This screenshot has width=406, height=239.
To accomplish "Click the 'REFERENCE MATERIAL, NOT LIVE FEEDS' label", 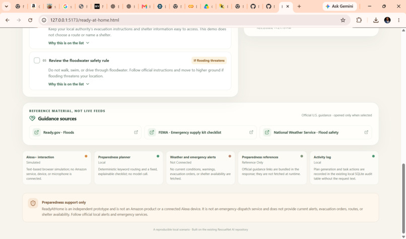I will [67, 111].
